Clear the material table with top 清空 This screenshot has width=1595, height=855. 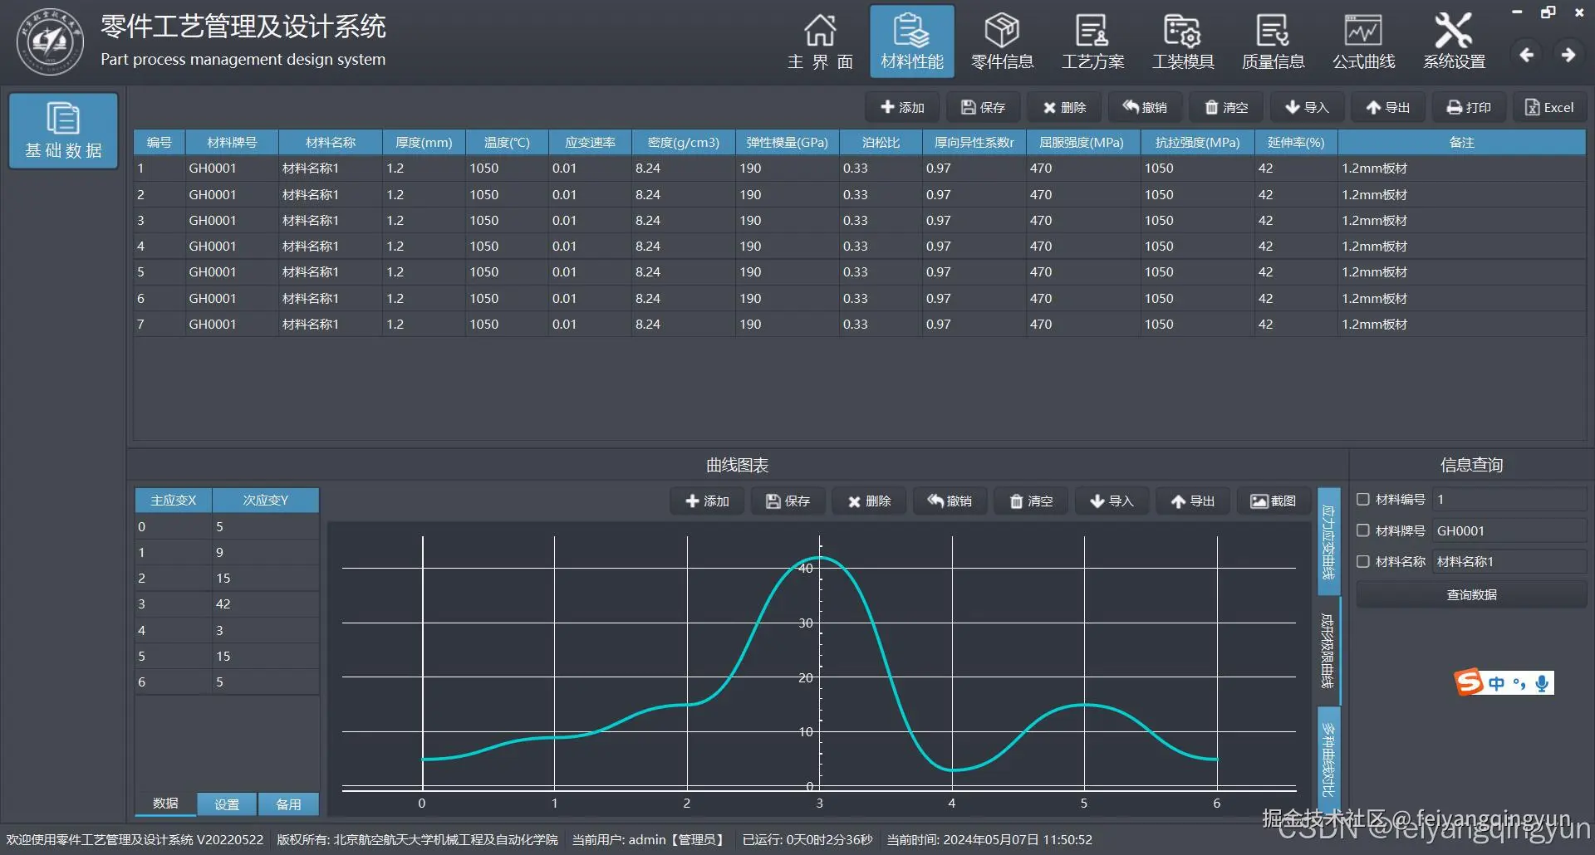pos(1226,107)
